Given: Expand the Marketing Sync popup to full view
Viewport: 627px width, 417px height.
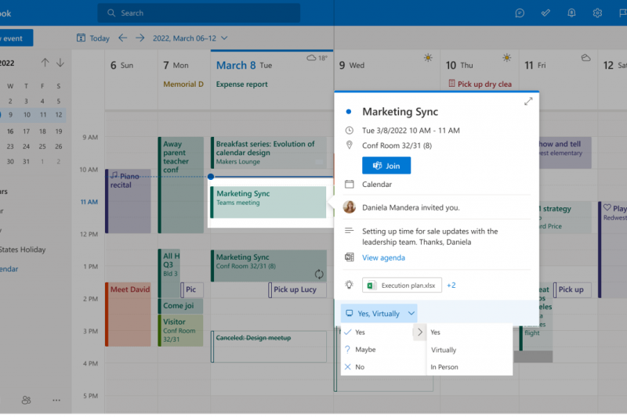Looking at the screenshot, I should [528, 102].
